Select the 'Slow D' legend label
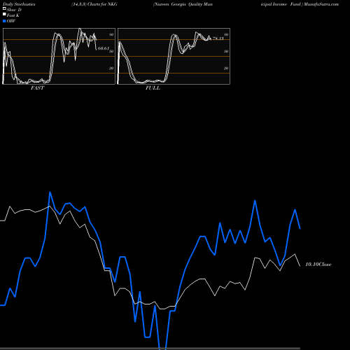The height and width of the screenshot is (350, 350). coord(14,10)
